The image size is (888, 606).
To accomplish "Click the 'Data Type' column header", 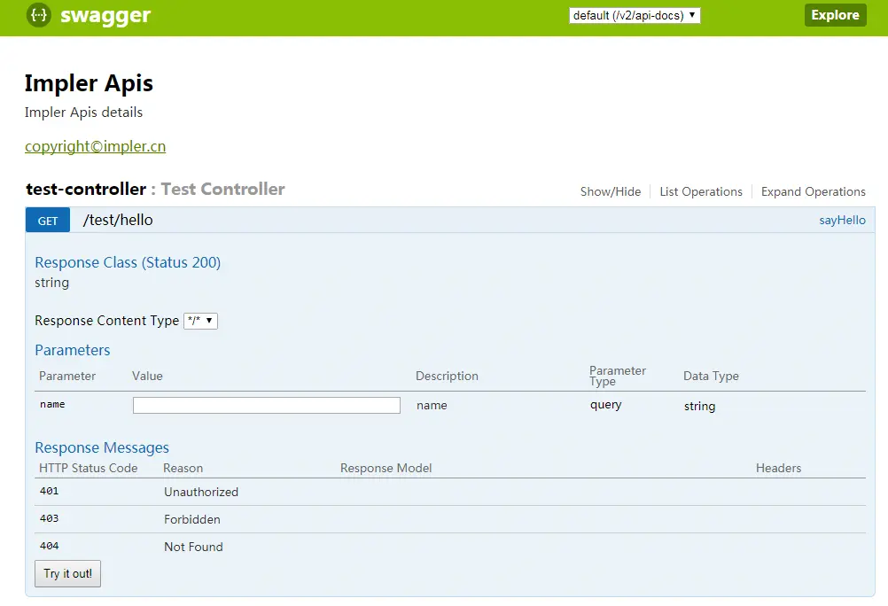I will coord(711,376).
